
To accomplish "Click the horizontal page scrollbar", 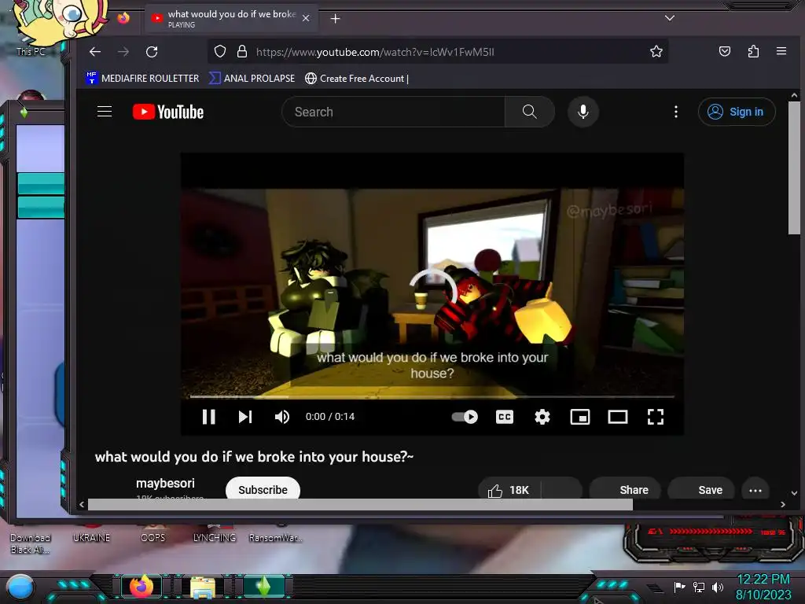I will tap(360, 505).
